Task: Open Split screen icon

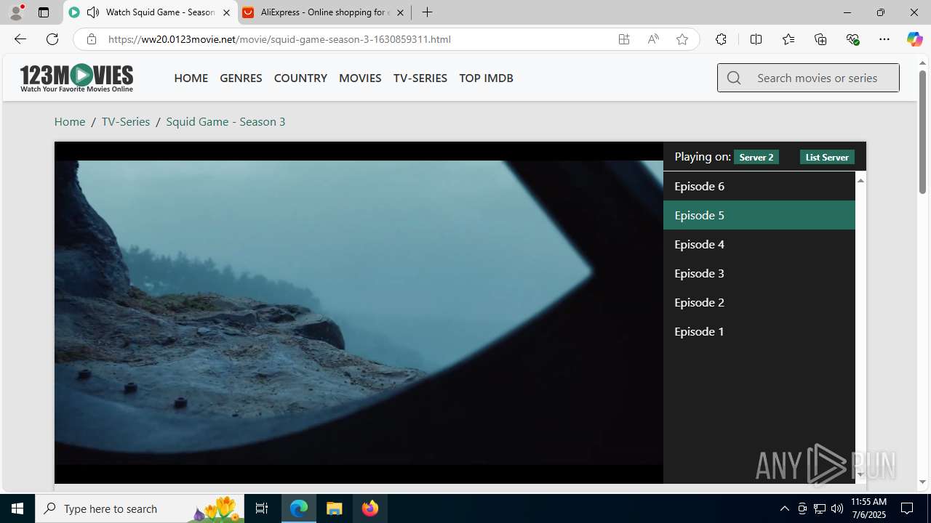Action: click(x=756, y=39)
